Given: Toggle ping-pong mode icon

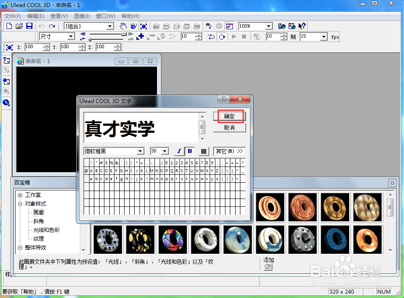Looking at the screenshot, I should tap(211, 37).
